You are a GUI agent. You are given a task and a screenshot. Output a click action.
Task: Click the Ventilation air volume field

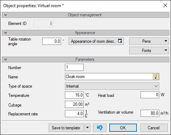150,113
